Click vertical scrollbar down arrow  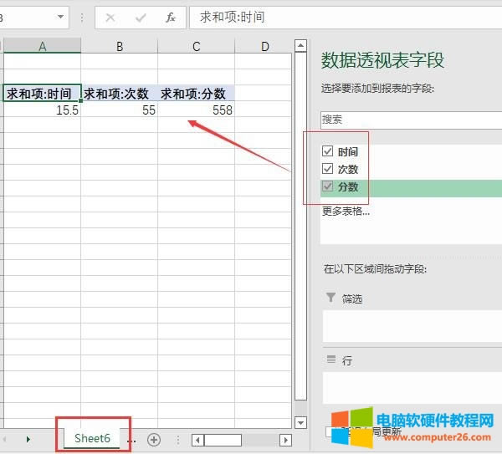tap(300, 423)
